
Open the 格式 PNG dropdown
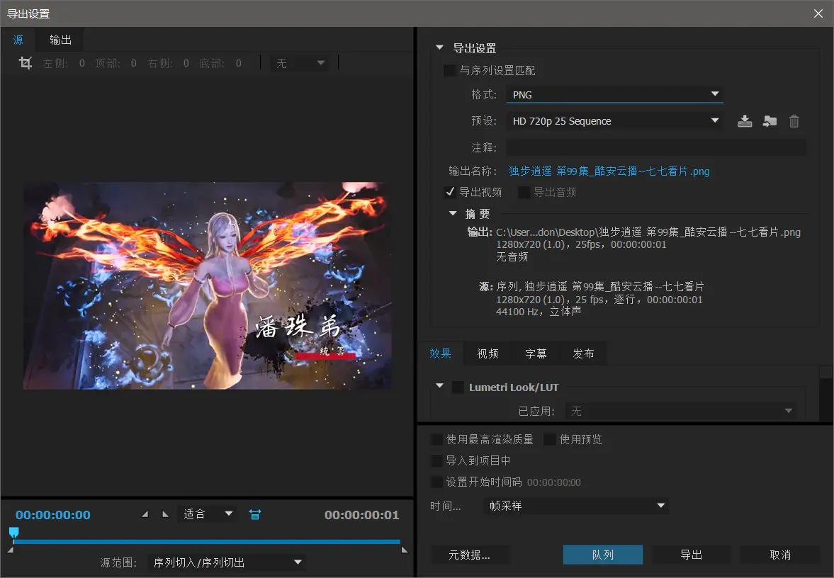point(614,95)
